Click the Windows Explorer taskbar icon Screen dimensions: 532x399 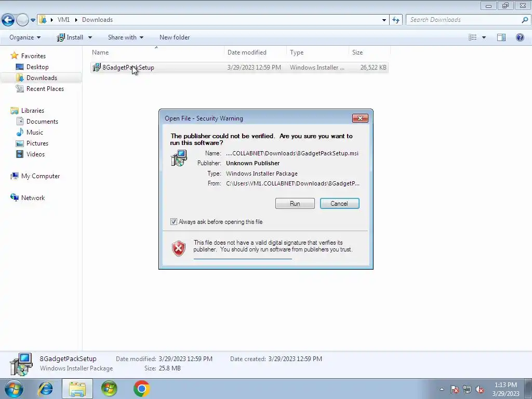click(x=77, y=389)
